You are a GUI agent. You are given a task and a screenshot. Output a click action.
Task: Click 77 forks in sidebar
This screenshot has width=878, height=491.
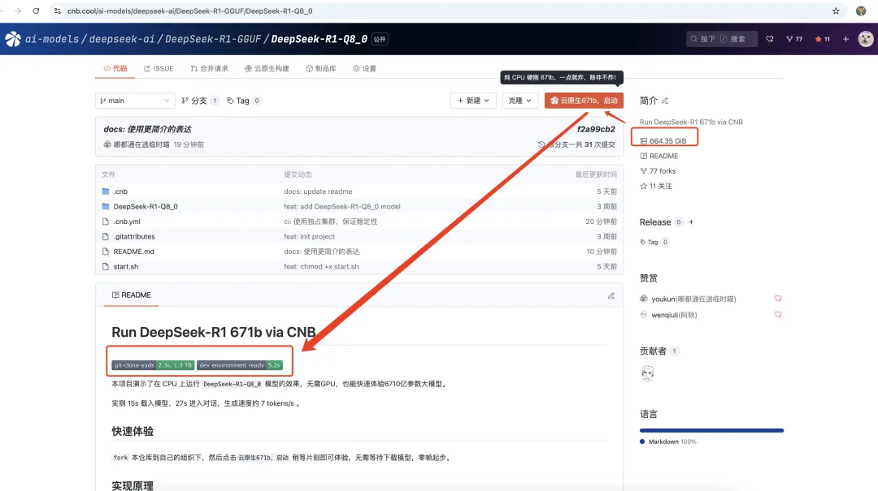click(658, 171)
